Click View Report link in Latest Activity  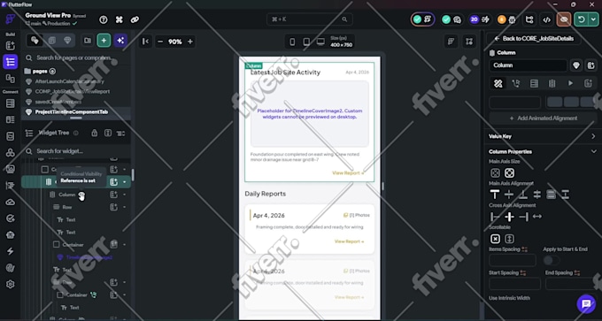348,173
